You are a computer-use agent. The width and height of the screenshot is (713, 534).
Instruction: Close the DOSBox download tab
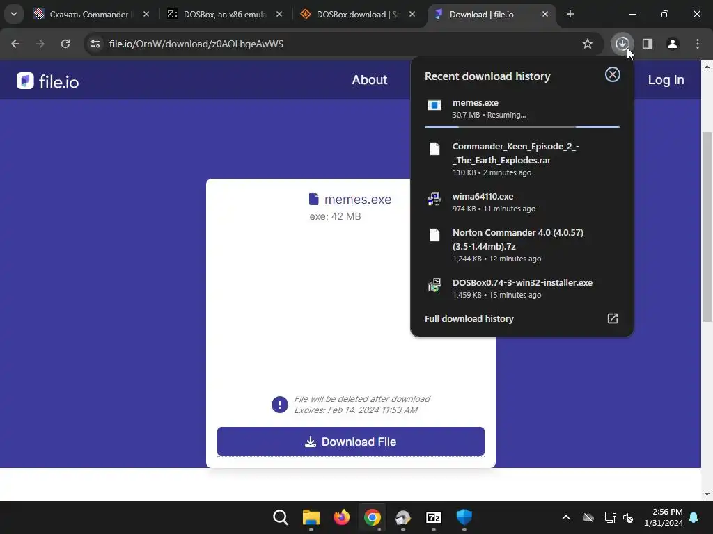(412, 15)
